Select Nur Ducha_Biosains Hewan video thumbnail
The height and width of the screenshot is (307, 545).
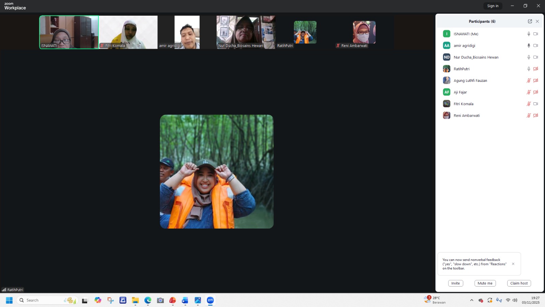(x=246, y=32)
